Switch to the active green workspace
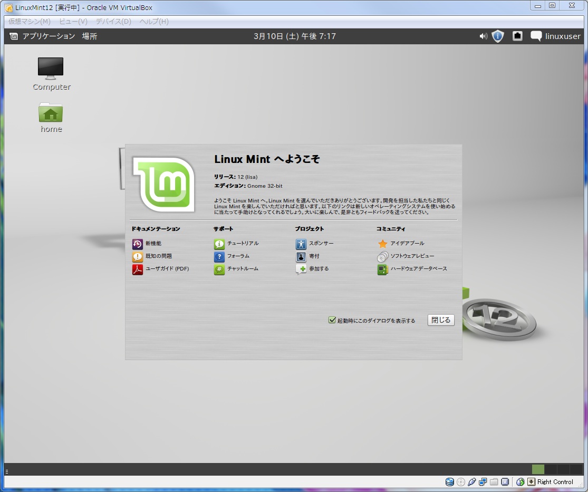Viewport: 588px width, 492px height. (538, 469)
